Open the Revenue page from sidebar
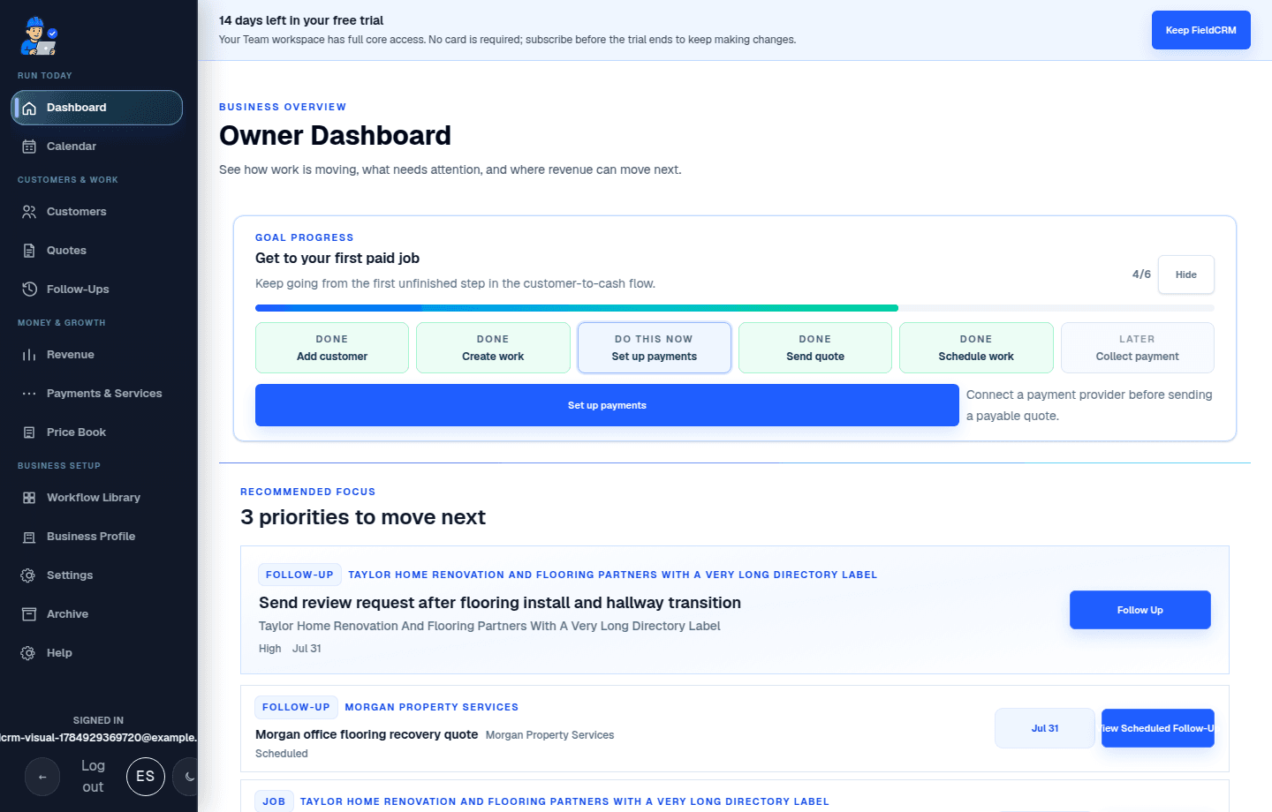Screen dimensions: 1272x812 97,355
